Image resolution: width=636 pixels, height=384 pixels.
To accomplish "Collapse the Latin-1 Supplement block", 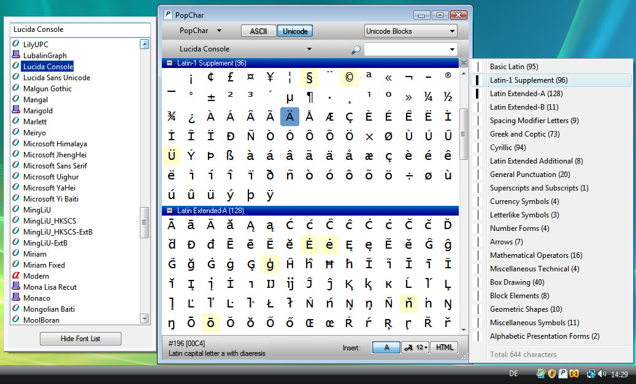I will coord(169,63).
